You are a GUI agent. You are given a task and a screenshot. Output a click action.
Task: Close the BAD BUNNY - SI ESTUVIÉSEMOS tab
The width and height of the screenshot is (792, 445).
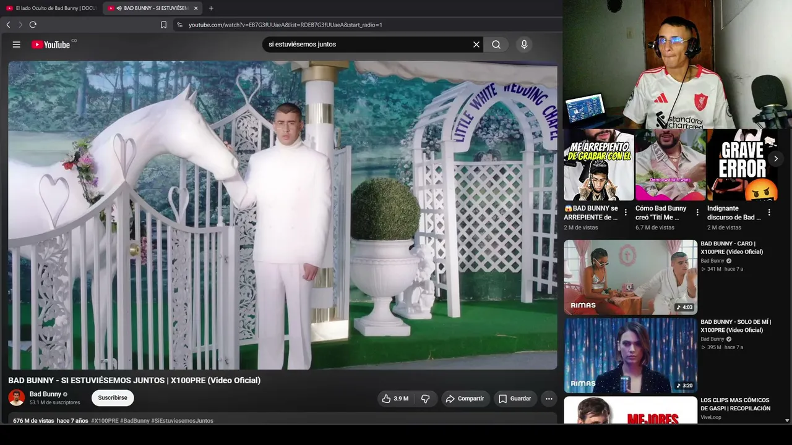pos(196,8)
